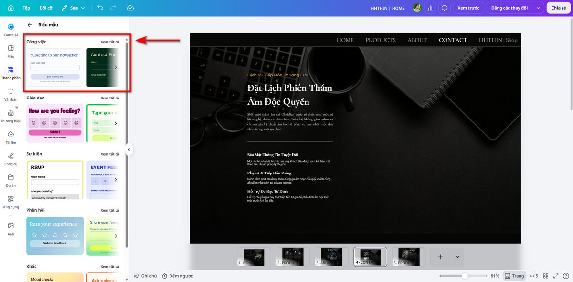
Task: Click 81% zoom percentage value
Action: pos(495,276)
